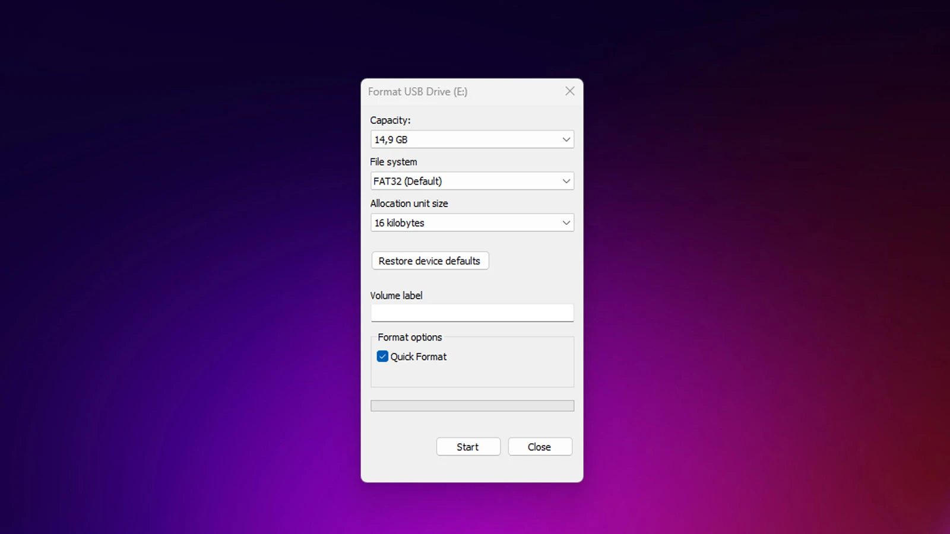Click the Format options group heading
950x534 pixels.
pyautogui.click(x=410, y=337)
